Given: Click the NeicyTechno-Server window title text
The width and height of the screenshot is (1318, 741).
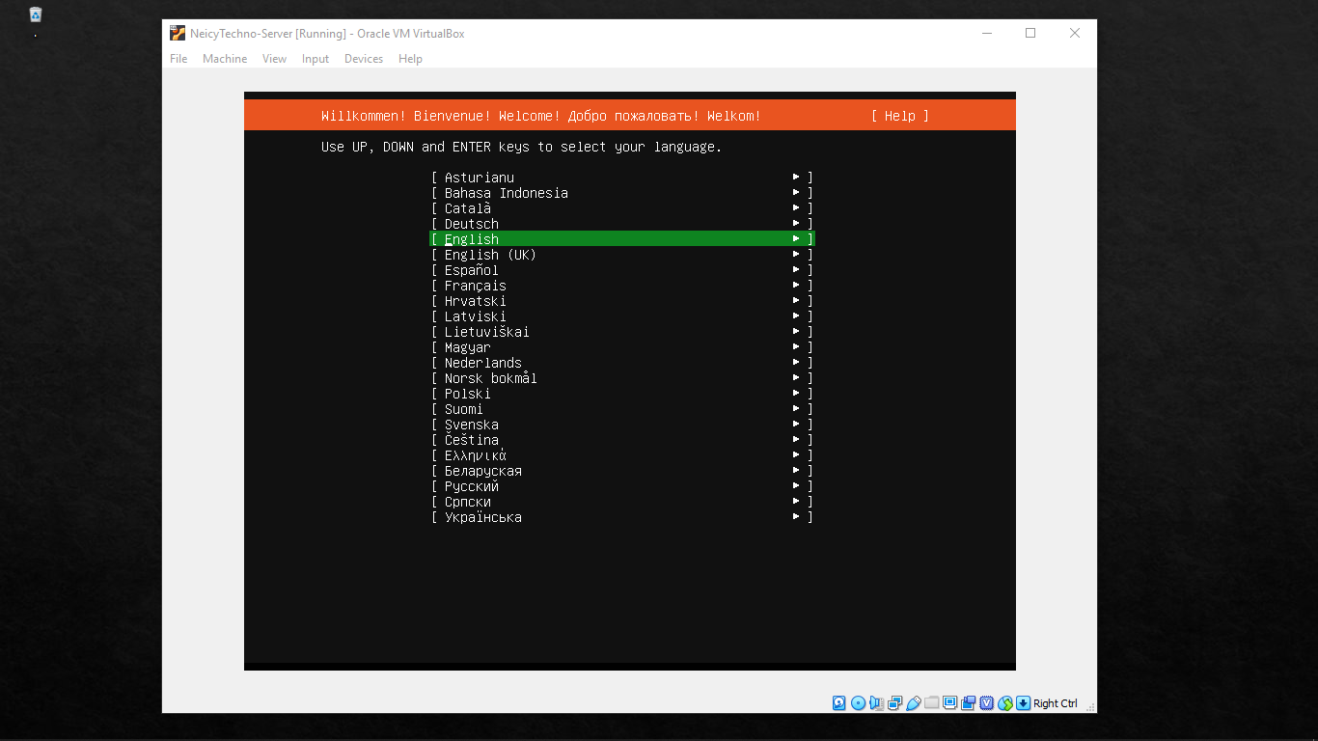Looking at the screenshot, I should click(327, 33).
